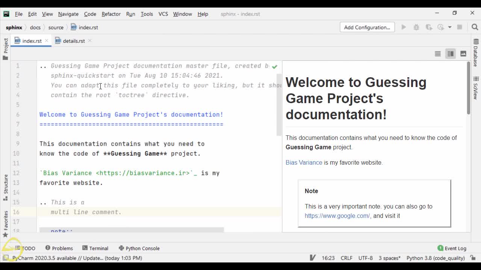Open the Database tool window
This screenshot has width=481, height=270.
(476, 52)
